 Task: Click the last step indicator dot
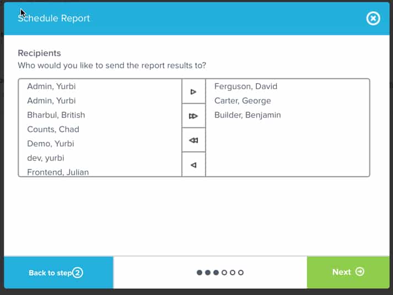click(x=241, y=272)
